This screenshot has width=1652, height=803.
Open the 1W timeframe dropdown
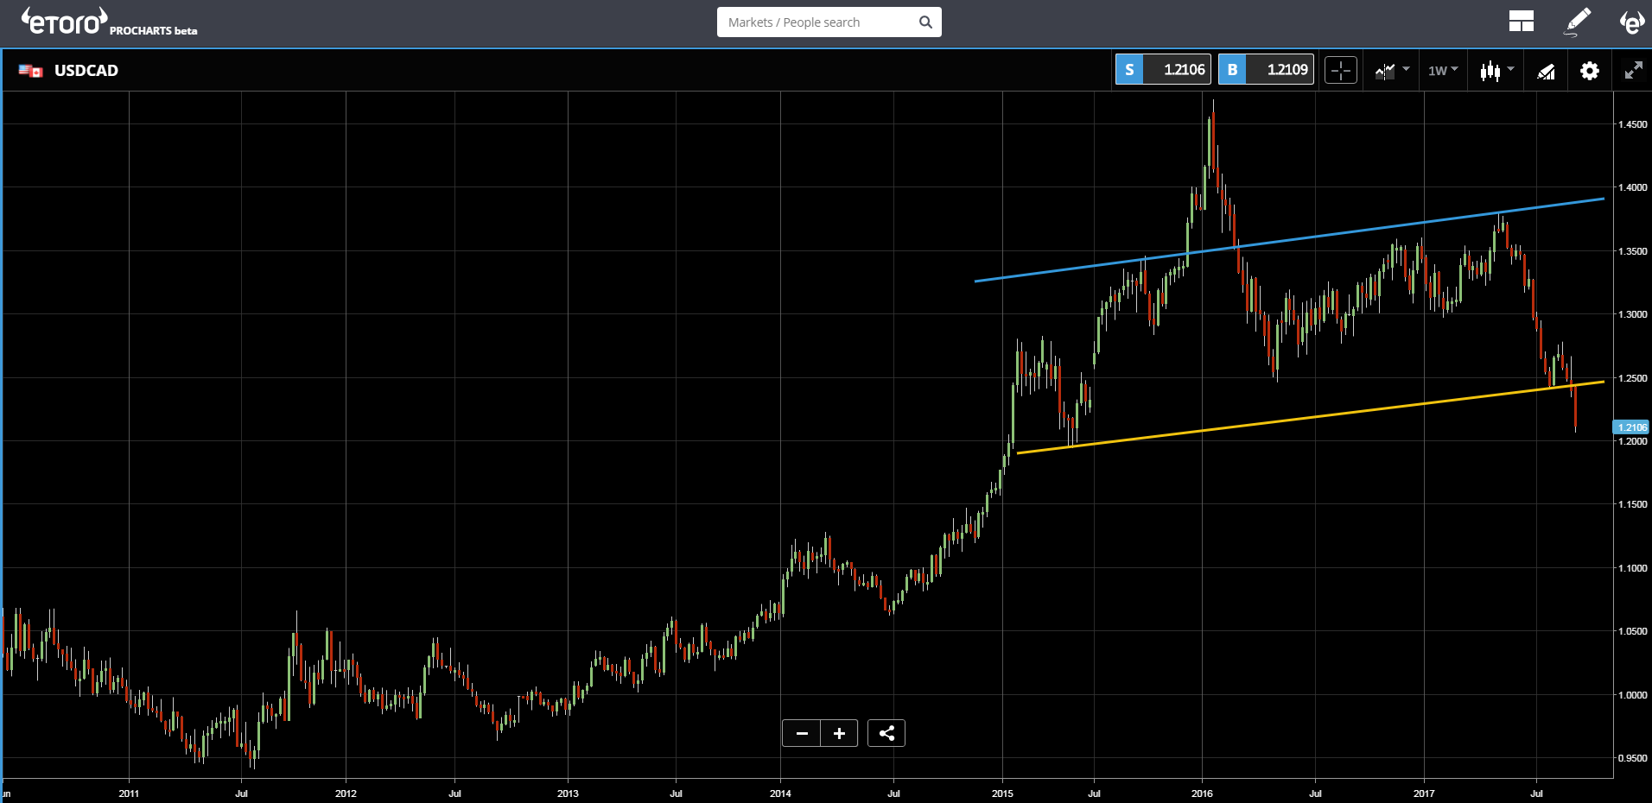pos(1443,71)
